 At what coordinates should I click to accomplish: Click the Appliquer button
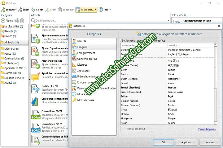click(x=186, y=142)
